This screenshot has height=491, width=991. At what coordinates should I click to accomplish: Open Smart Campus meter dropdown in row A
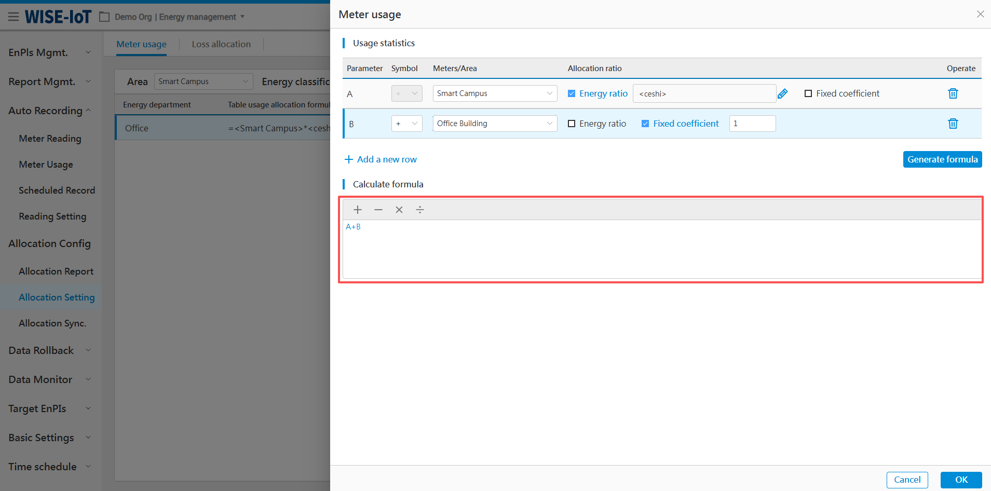(x=494, y=93)
